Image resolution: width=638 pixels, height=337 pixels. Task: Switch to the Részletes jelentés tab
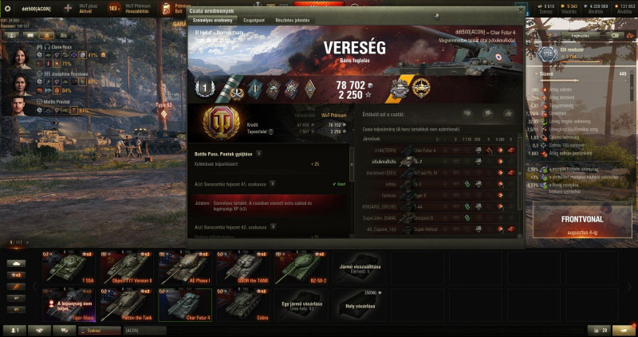point(293,20)
